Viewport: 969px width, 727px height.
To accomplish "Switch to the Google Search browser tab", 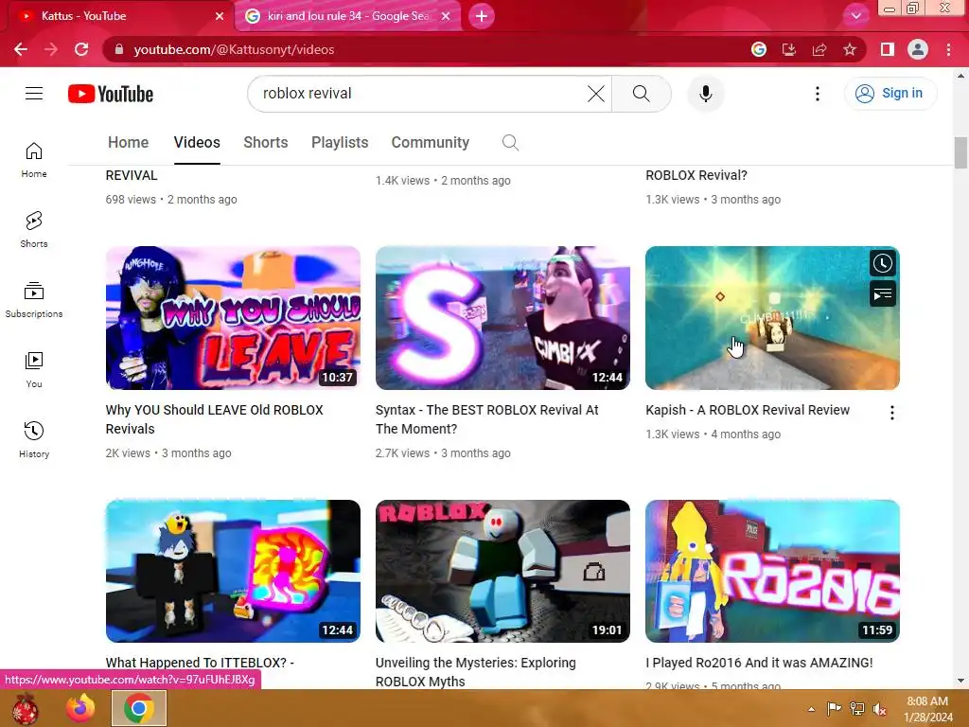I will pos(347,16).
